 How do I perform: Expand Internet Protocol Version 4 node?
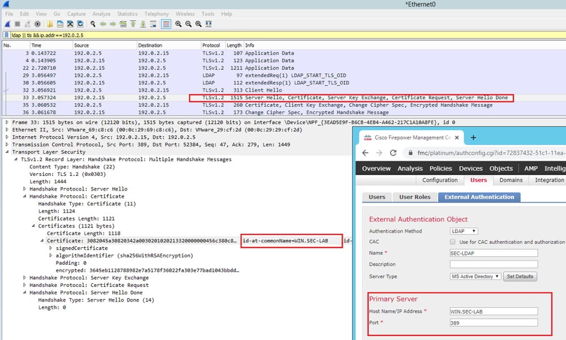click(x=7, y=137)
